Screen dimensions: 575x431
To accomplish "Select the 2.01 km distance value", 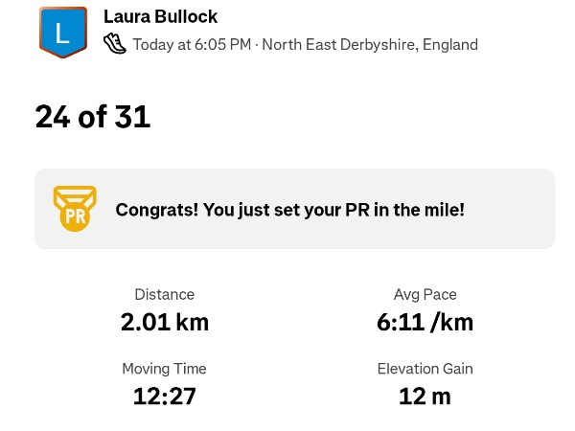I will (164, 322).
